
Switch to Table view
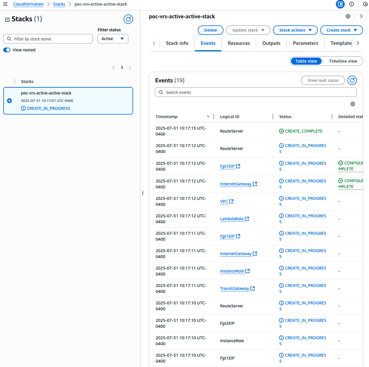306,61
